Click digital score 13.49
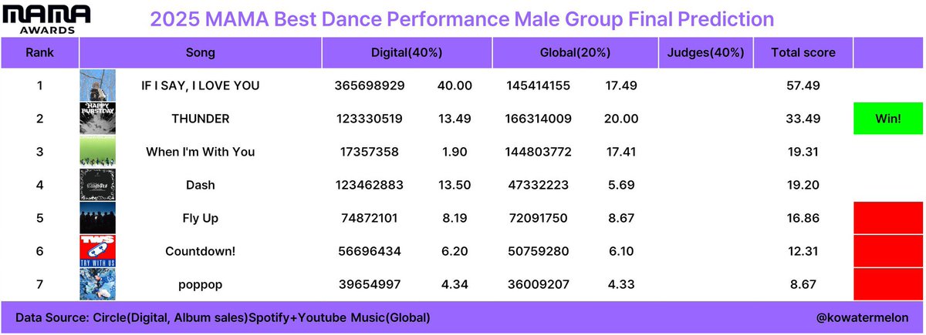Viewport: 926px width, 335px height. [x=454, y=119]
